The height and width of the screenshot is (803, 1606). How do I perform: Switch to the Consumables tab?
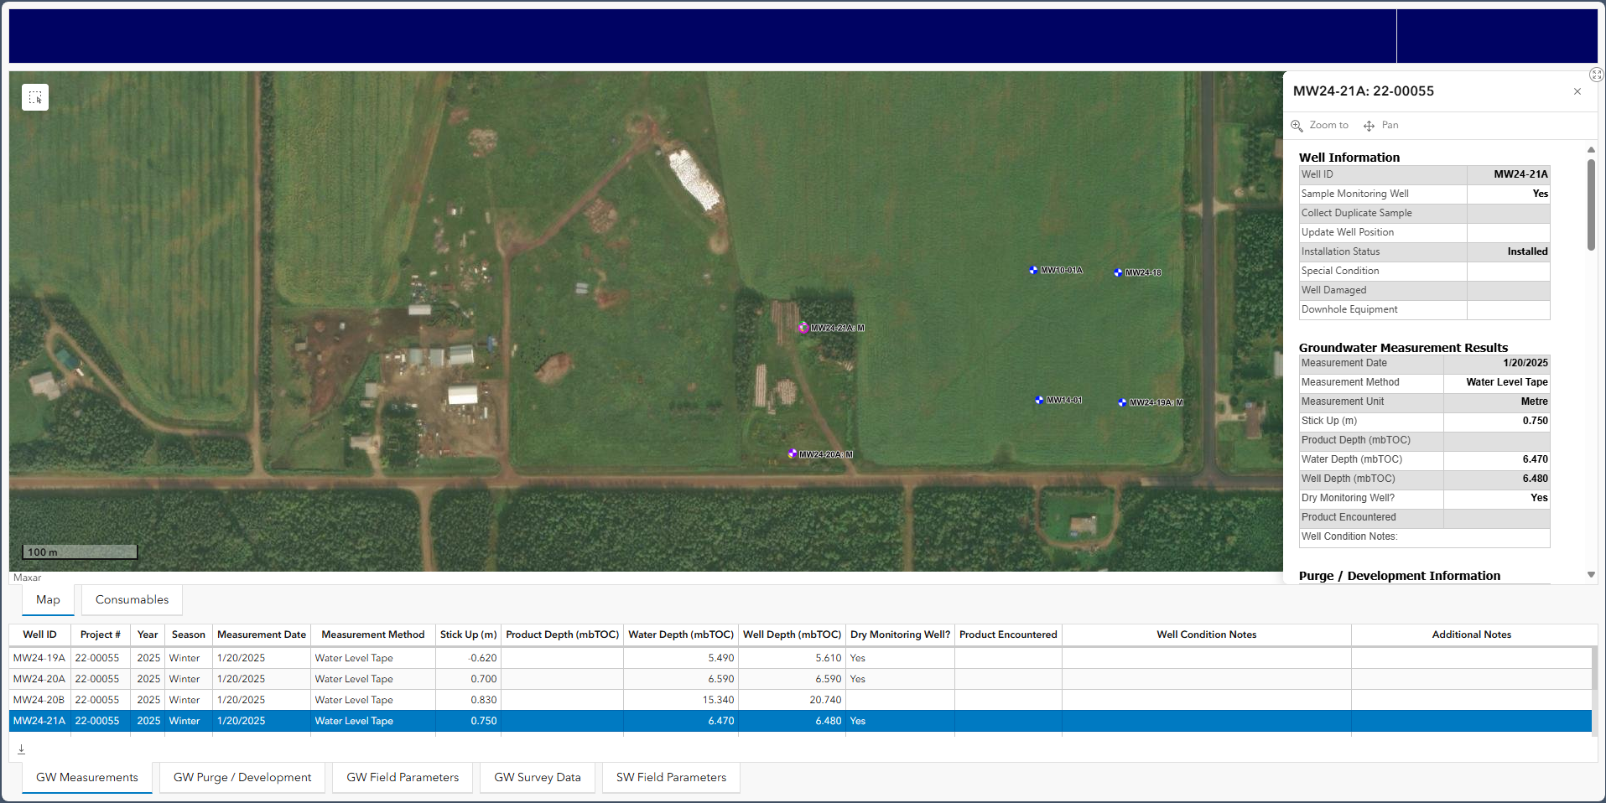pyautogui.click(x=132, y=600)
